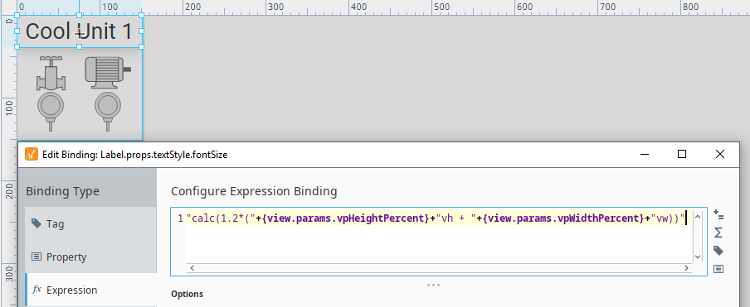The height and width of the screenshot is (307, 750).
Task: Click inside the expression editor text
Action: [x=436, y=218]
